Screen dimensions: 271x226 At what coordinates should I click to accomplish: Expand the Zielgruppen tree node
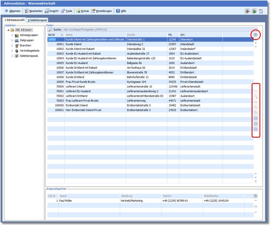coord(12,40)
